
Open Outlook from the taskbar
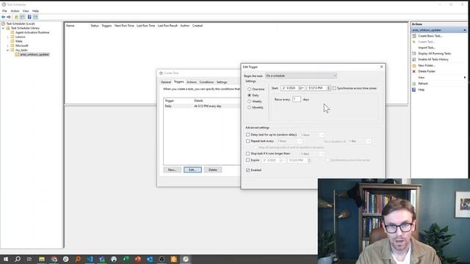pyautogui.click(x=150, y=259)
